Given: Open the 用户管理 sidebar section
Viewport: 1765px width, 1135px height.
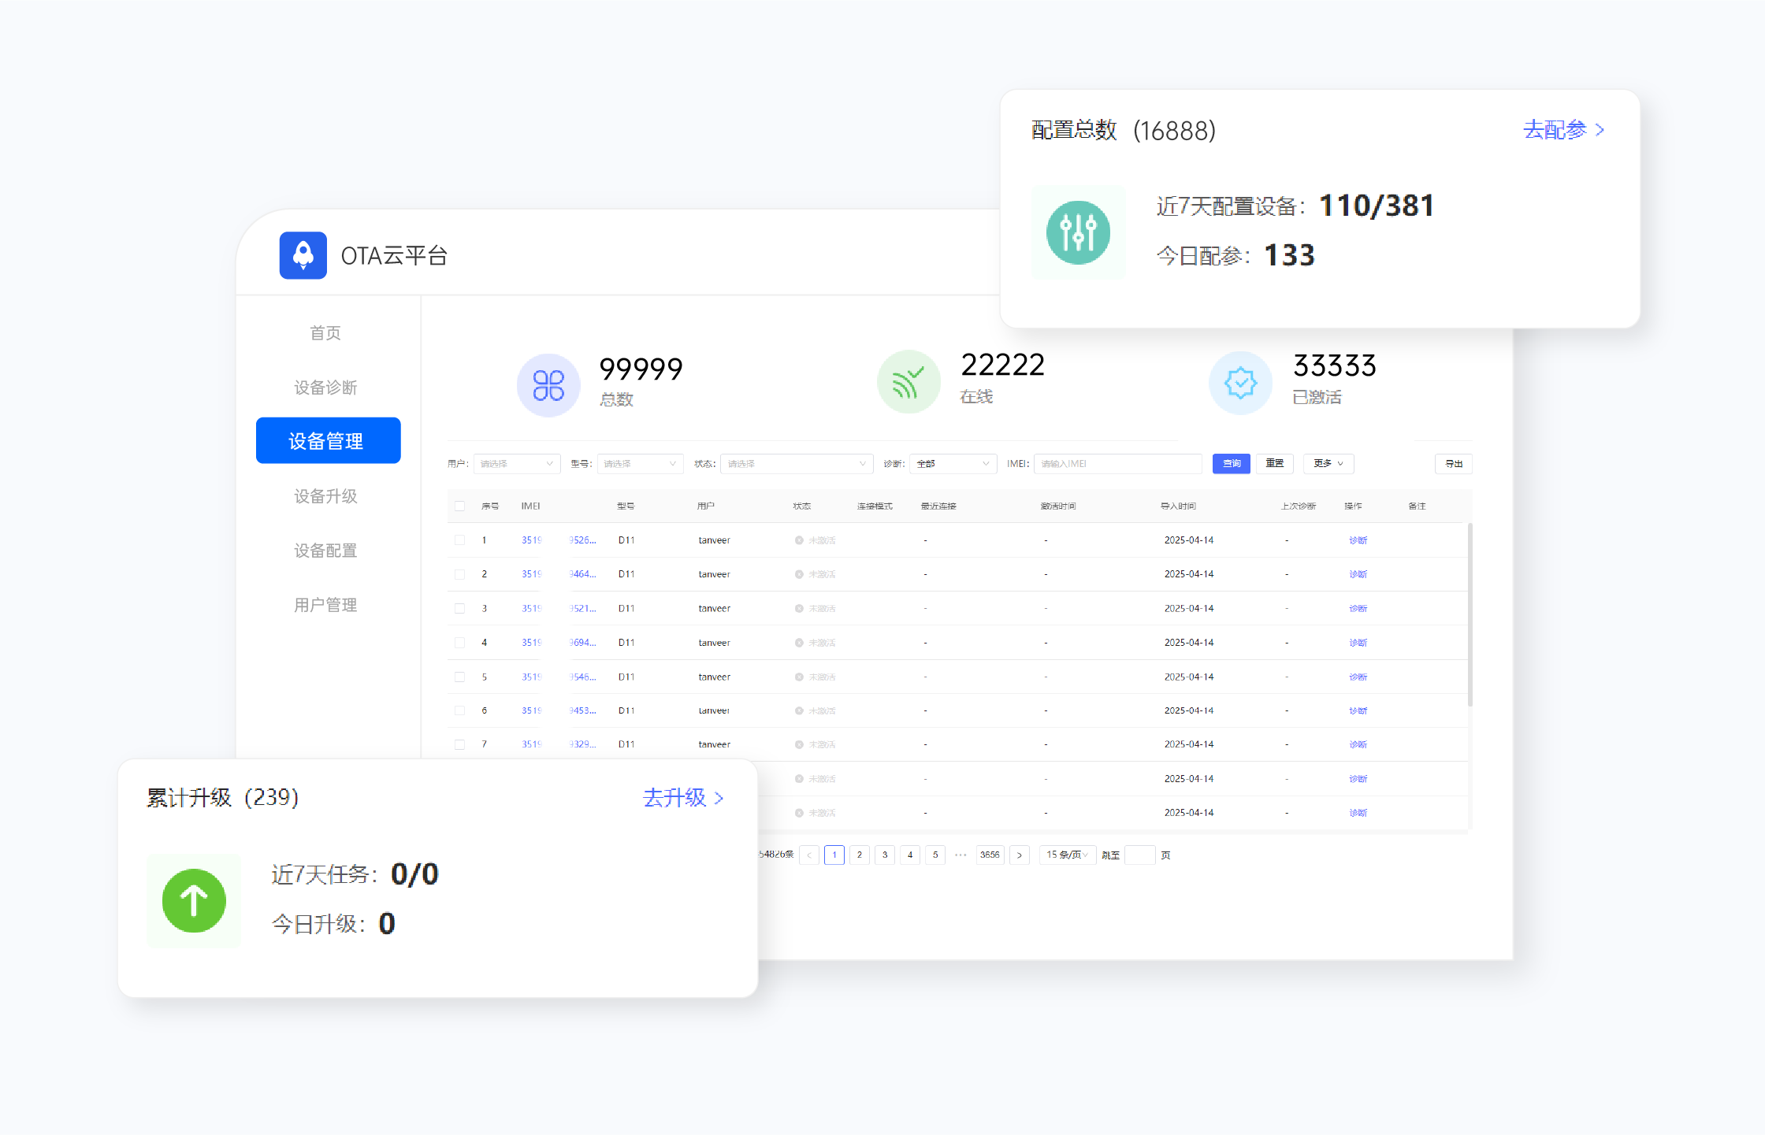Looking at the screenshot, I should point(325,605).
